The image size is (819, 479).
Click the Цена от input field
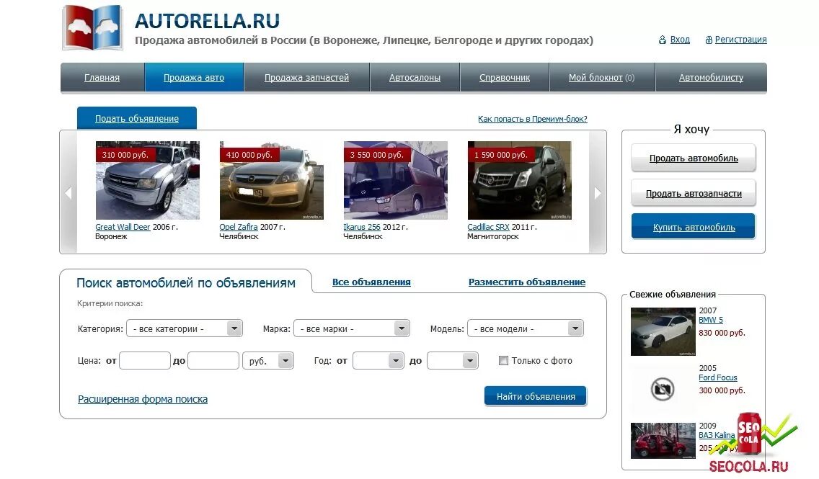pyautogui.click(x=145, y=361)
